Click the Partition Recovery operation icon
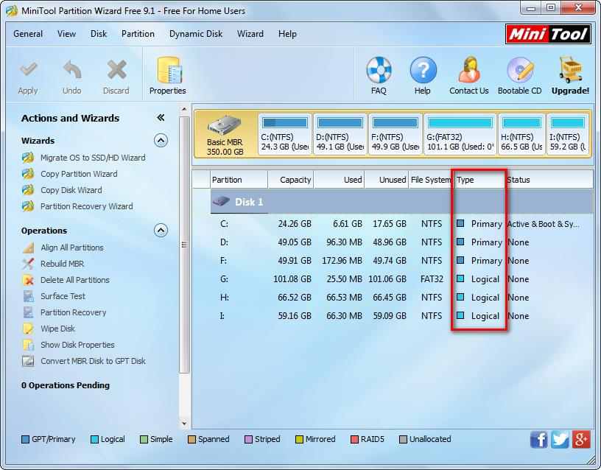 click(28, 312)
